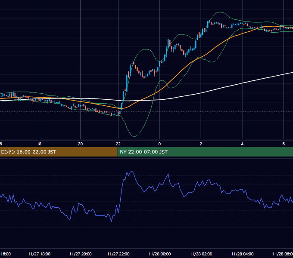Click the 11/27 18:00 time label
The image size is (293, 258).
pyautogui.click(x=39, y=254)
